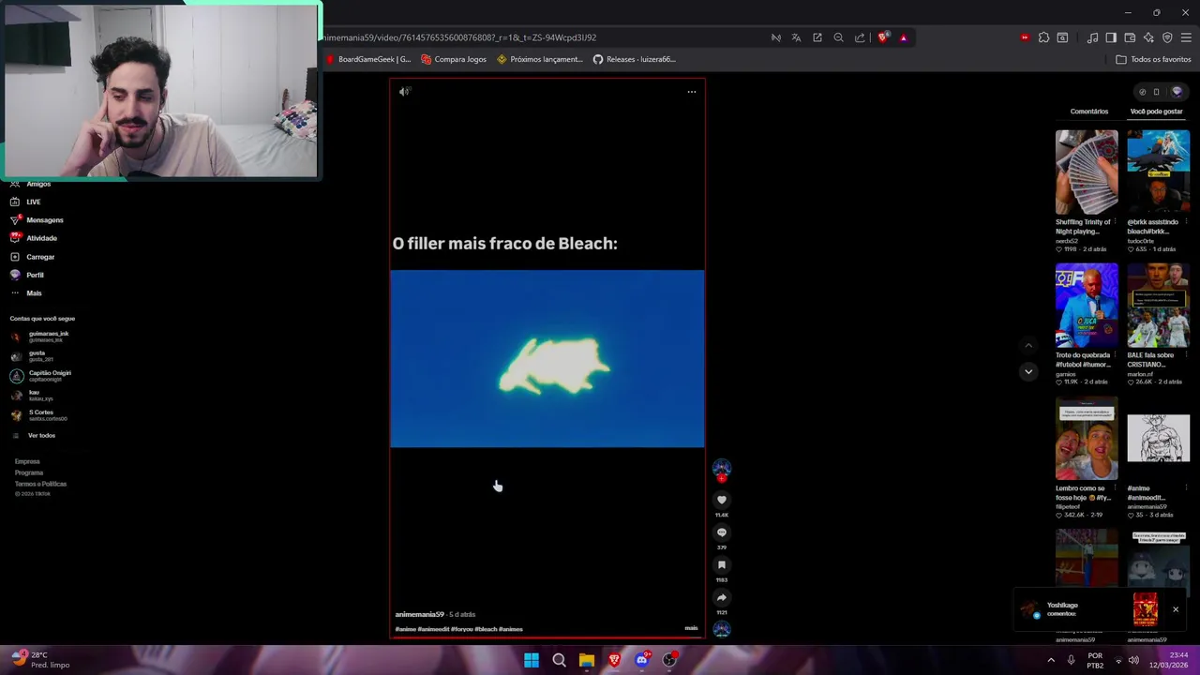Viewport: 1200px width, 675px height.
Task: Dismiss the Yoshikage comment notification
Action: (x=1176, y=609)
